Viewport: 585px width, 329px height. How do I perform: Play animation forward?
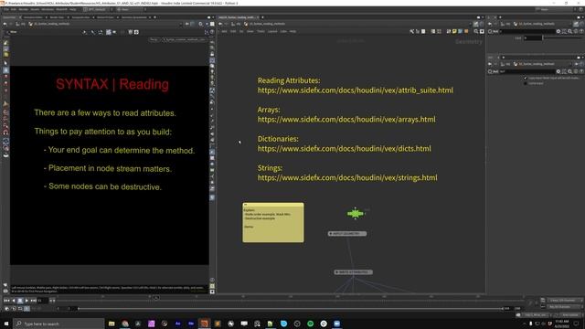point(27,301)
